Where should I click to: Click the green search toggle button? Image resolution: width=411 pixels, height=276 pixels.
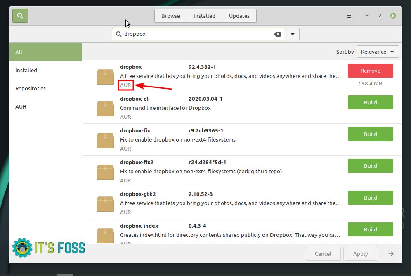20,16
